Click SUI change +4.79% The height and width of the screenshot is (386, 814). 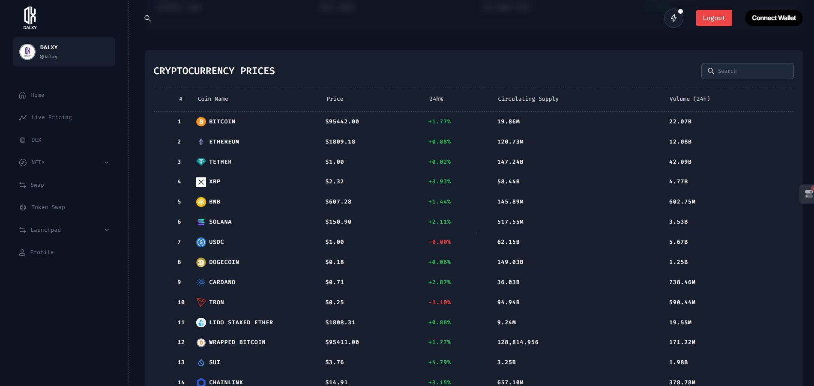(x=440, y=362)
